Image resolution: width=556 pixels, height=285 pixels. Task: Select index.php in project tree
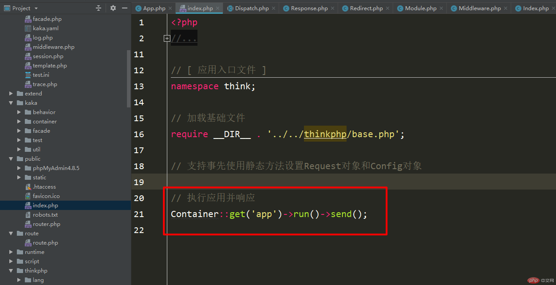(45, 206)
